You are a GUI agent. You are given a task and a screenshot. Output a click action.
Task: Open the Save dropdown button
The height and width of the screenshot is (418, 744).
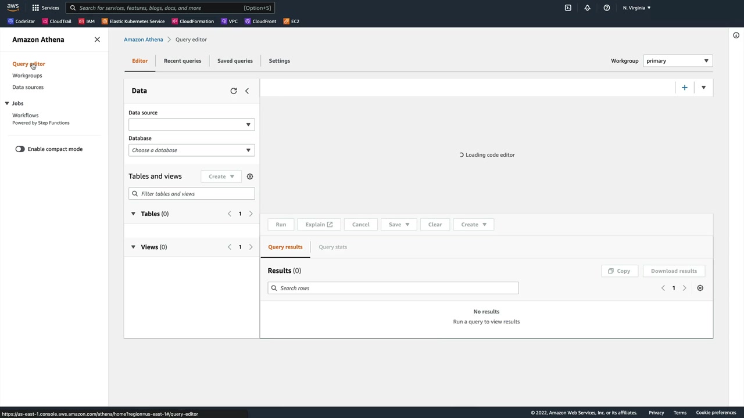coord(399,225)
